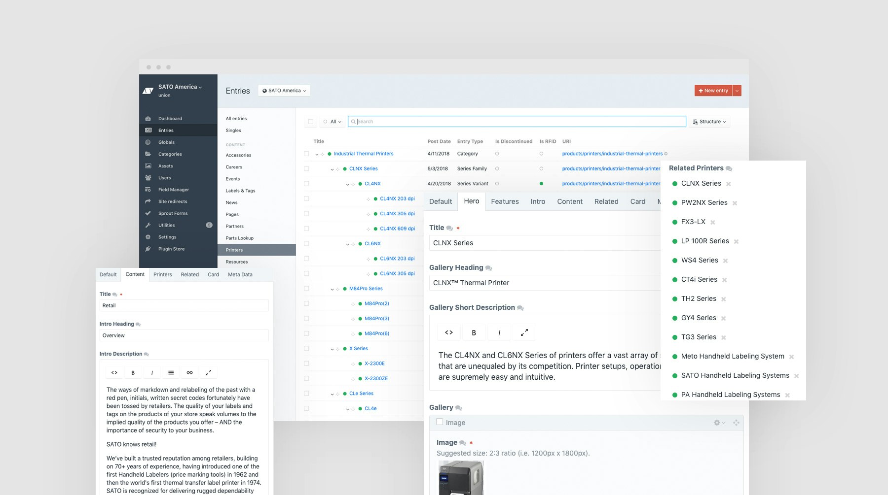Switch to the Features tab
This screenshot has width=888, height=495.
[x=505, y=201]
